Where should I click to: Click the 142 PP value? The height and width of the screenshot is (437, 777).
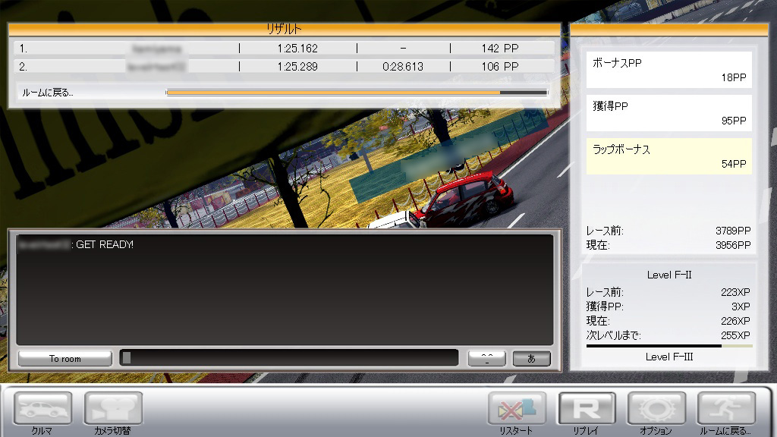coord(500,49)
